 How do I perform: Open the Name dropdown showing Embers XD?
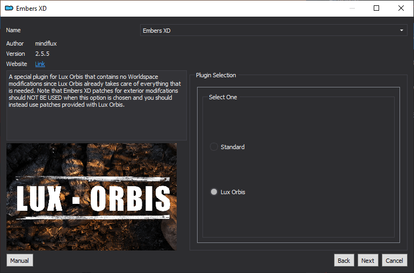273,31
